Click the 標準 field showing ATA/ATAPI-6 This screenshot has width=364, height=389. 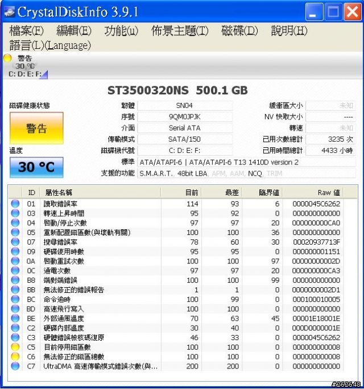tap(246, 162)
